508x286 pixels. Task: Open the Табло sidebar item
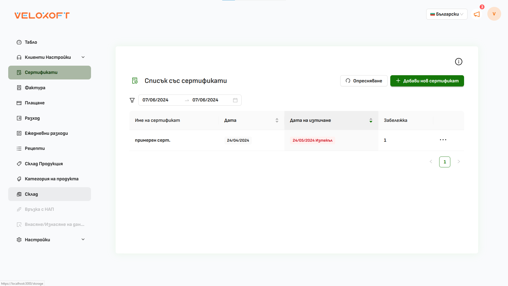click(31, 42)
